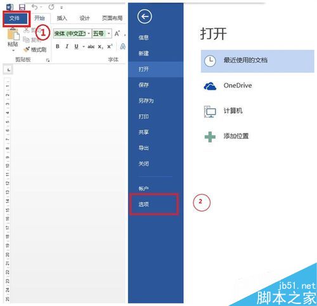Open the 剪贴板 dialog launcher
The width and height of the screenshot is (317, 306).
48,60
